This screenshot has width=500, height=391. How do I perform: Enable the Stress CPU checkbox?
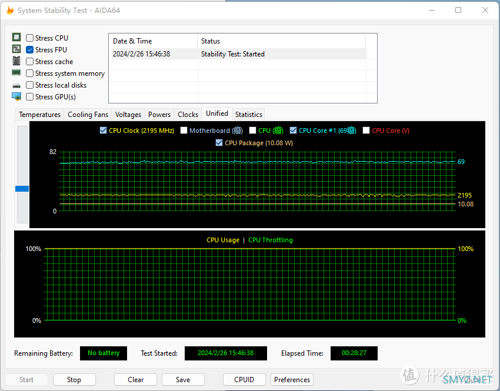[x=29, y=38]
